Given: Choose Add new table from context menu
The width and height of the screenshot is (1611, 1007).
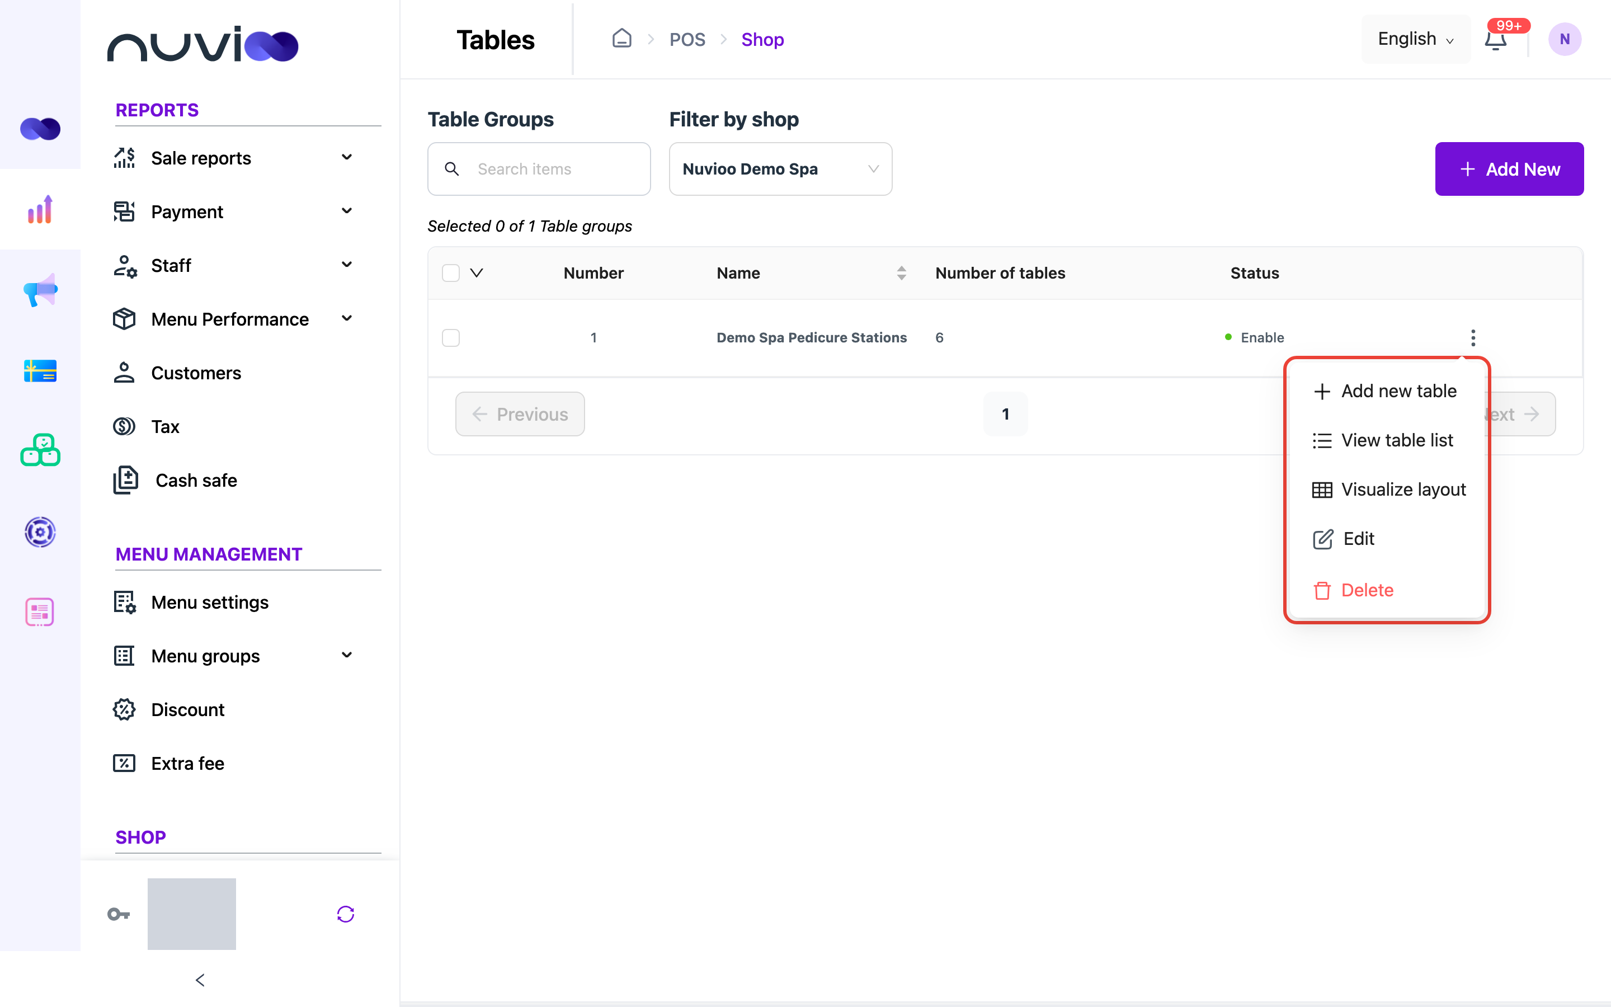Looking at the screenshot, I should tap(1386, 391).
